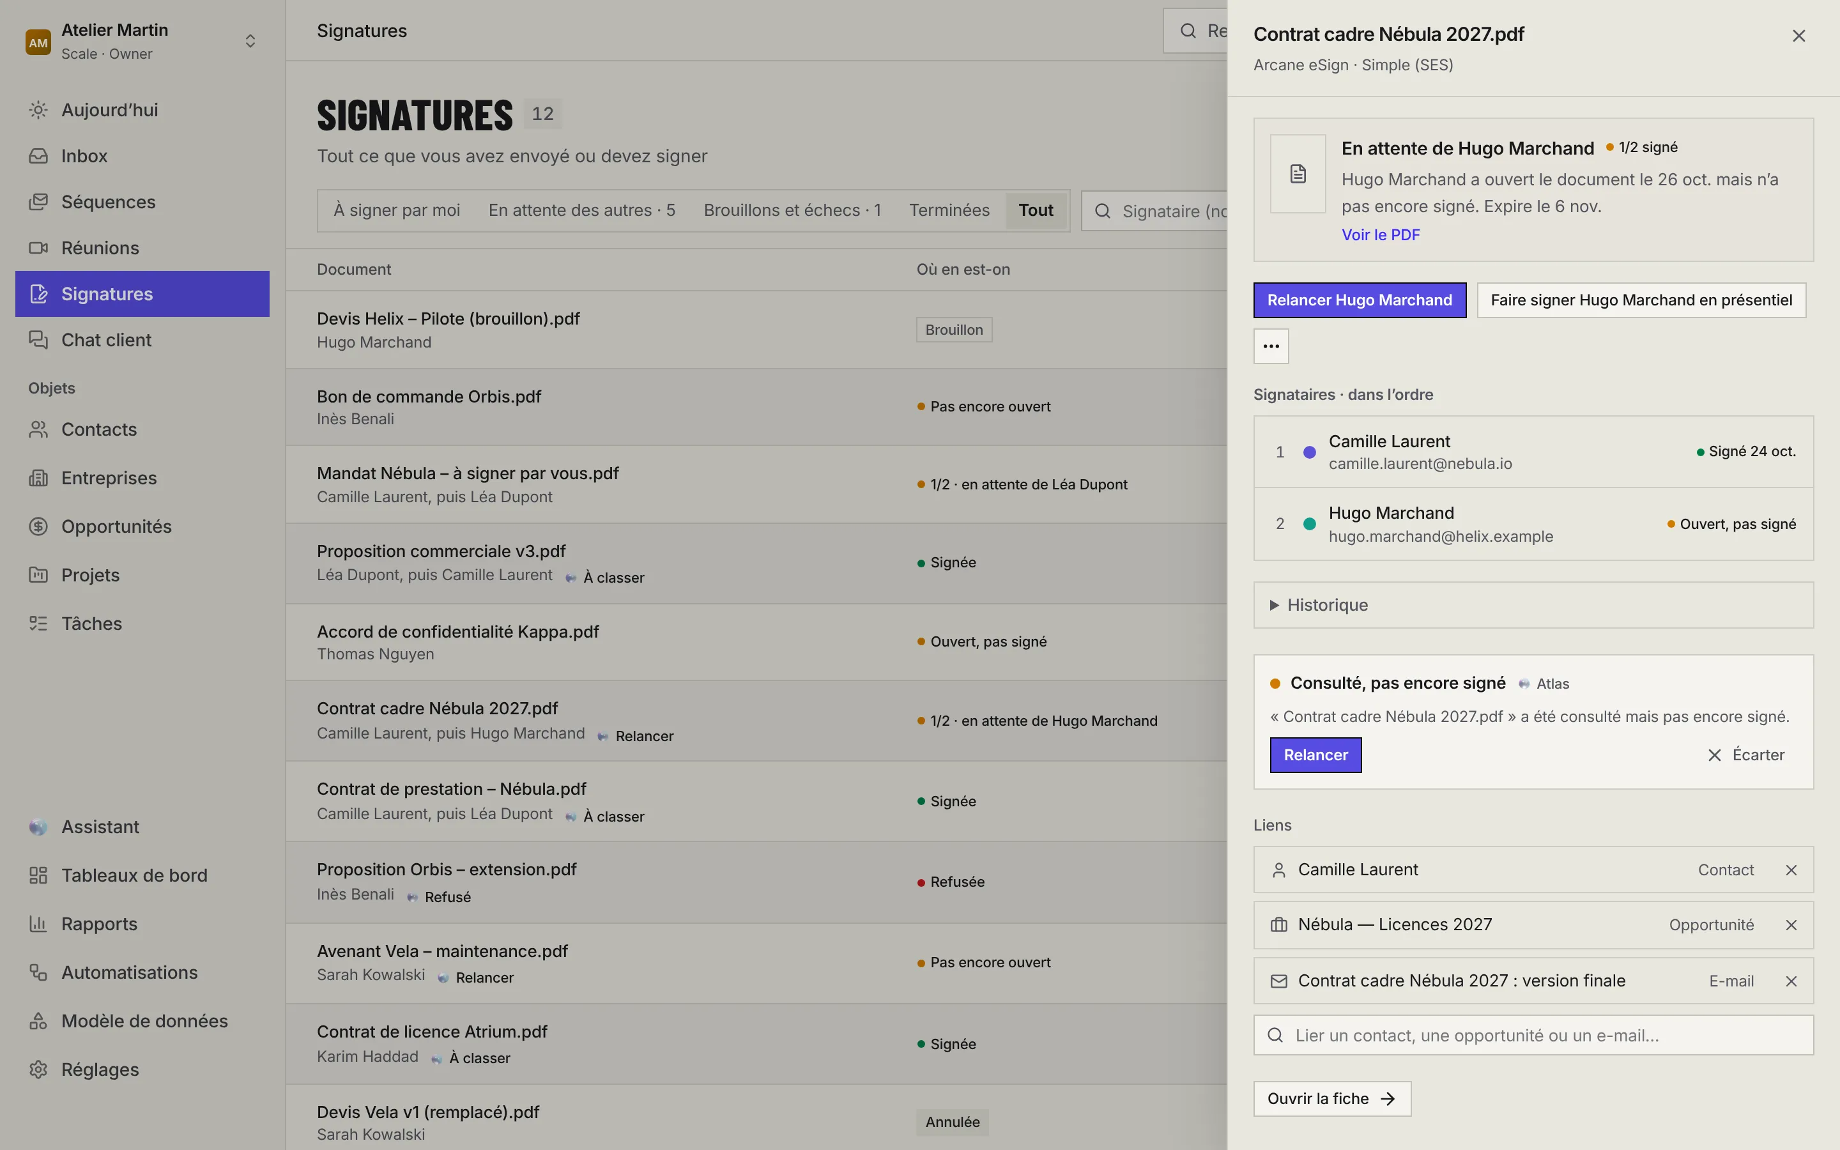The height and width of the screenshot is (1150, 1840).
Task: Open Réglages via its gear icon
Action: 38,1069
